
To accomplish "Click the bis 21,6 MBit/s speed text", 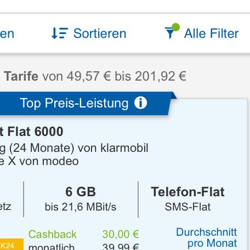I will click(x=81, y=207).
